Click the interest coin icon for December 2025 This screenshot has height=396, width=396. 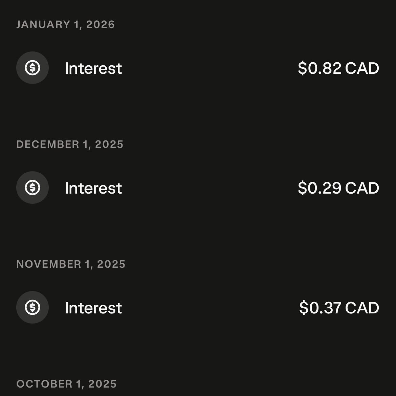click(x=32, y=188)
